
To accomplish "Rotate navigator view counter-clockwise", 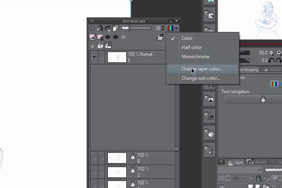I will point(271,61).
